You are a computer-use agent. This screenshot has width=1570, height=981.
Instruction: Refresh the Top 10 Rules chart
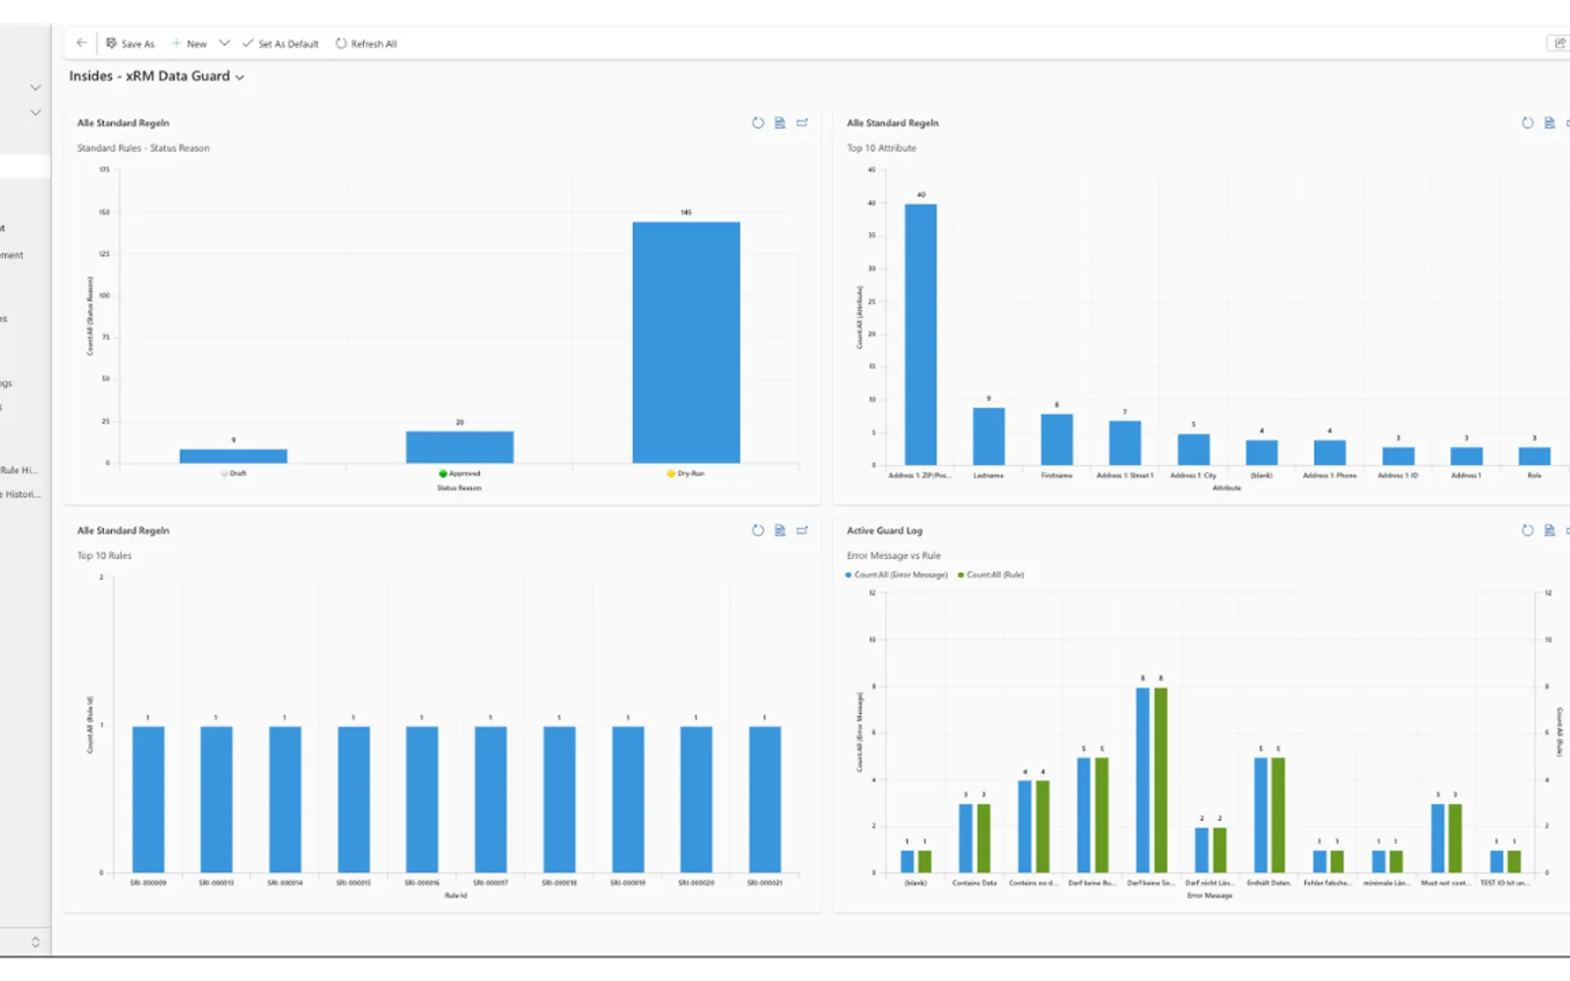758,530
